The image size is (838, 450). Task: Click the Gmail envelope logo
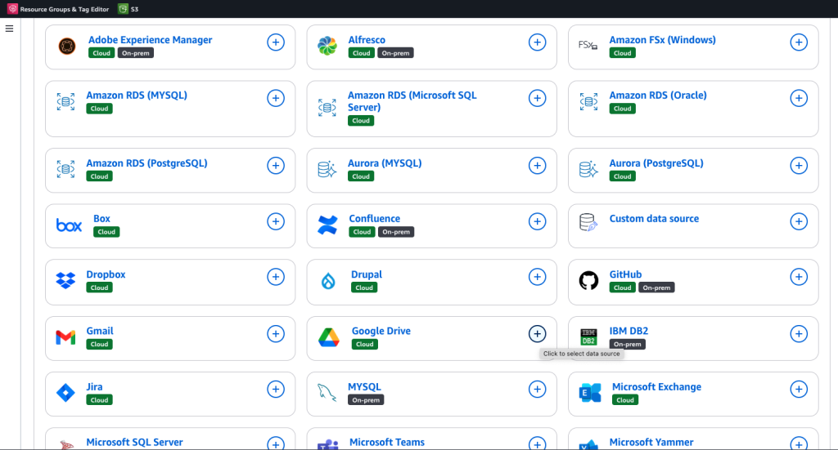click(65, 337)
